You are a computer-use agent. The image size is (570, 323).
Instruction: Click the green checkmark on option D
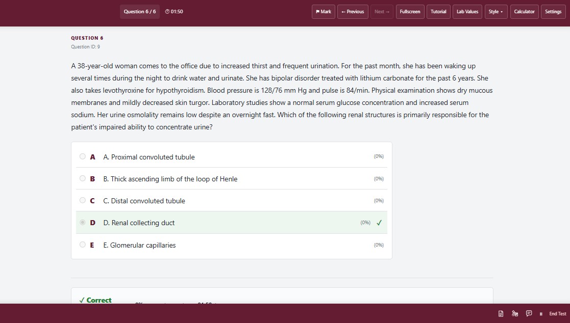click(379, 223)
